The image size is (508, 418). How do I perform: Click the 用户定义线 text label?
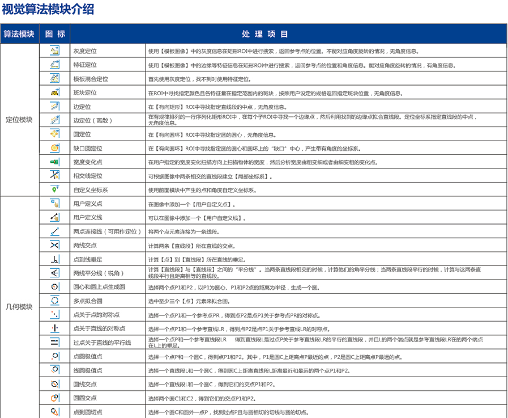(x=88, y=218)
